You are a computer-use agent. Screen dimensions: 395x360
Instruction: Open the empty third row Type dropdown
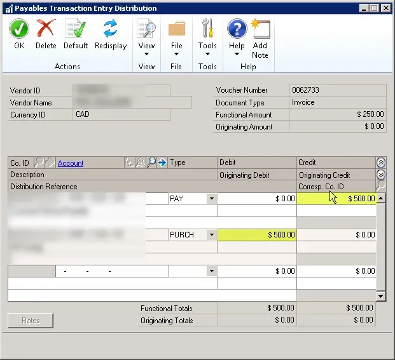pyautogui.click(x=211, y=271)
